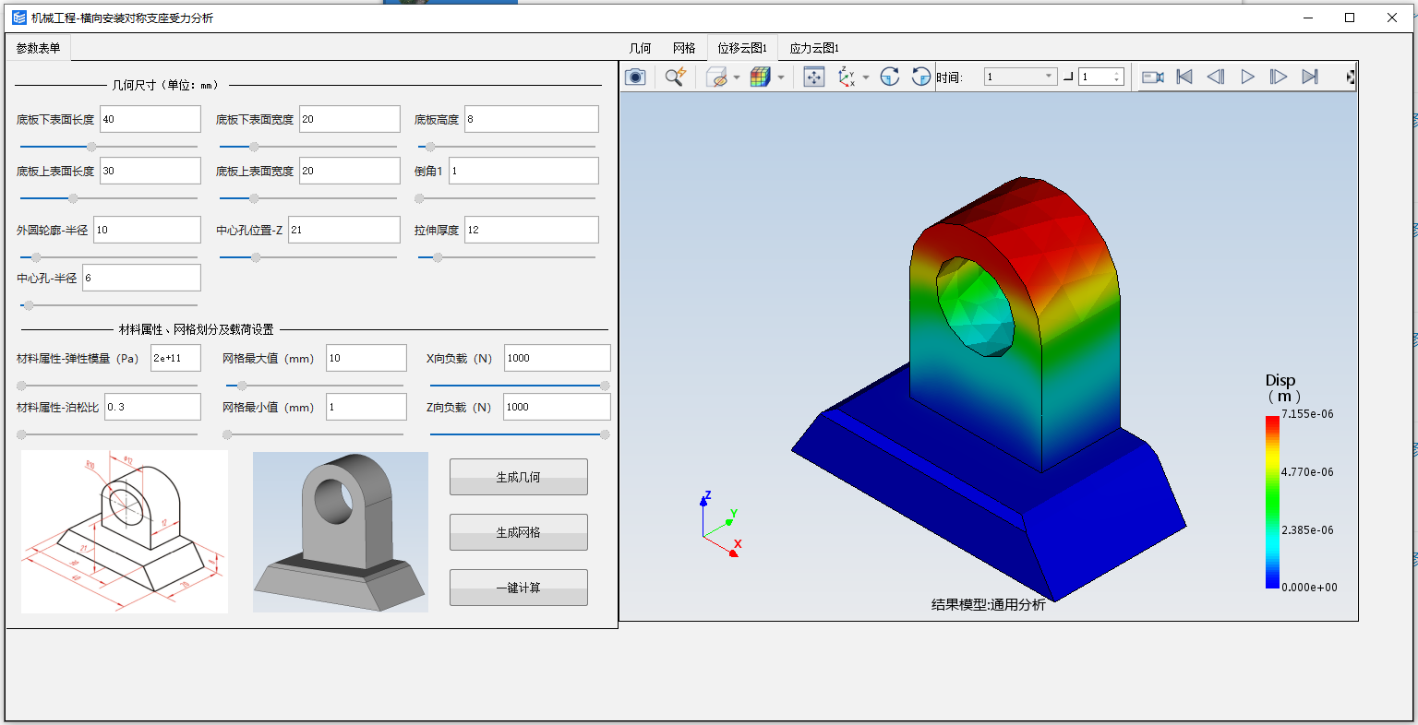Select the 位移云图1 tab
The width and height of the screenshot is (1418, 725).
[x=742, y=48]
